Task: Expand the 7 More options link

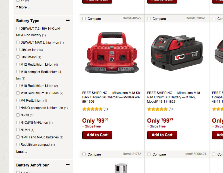Action: coord(23,7)
